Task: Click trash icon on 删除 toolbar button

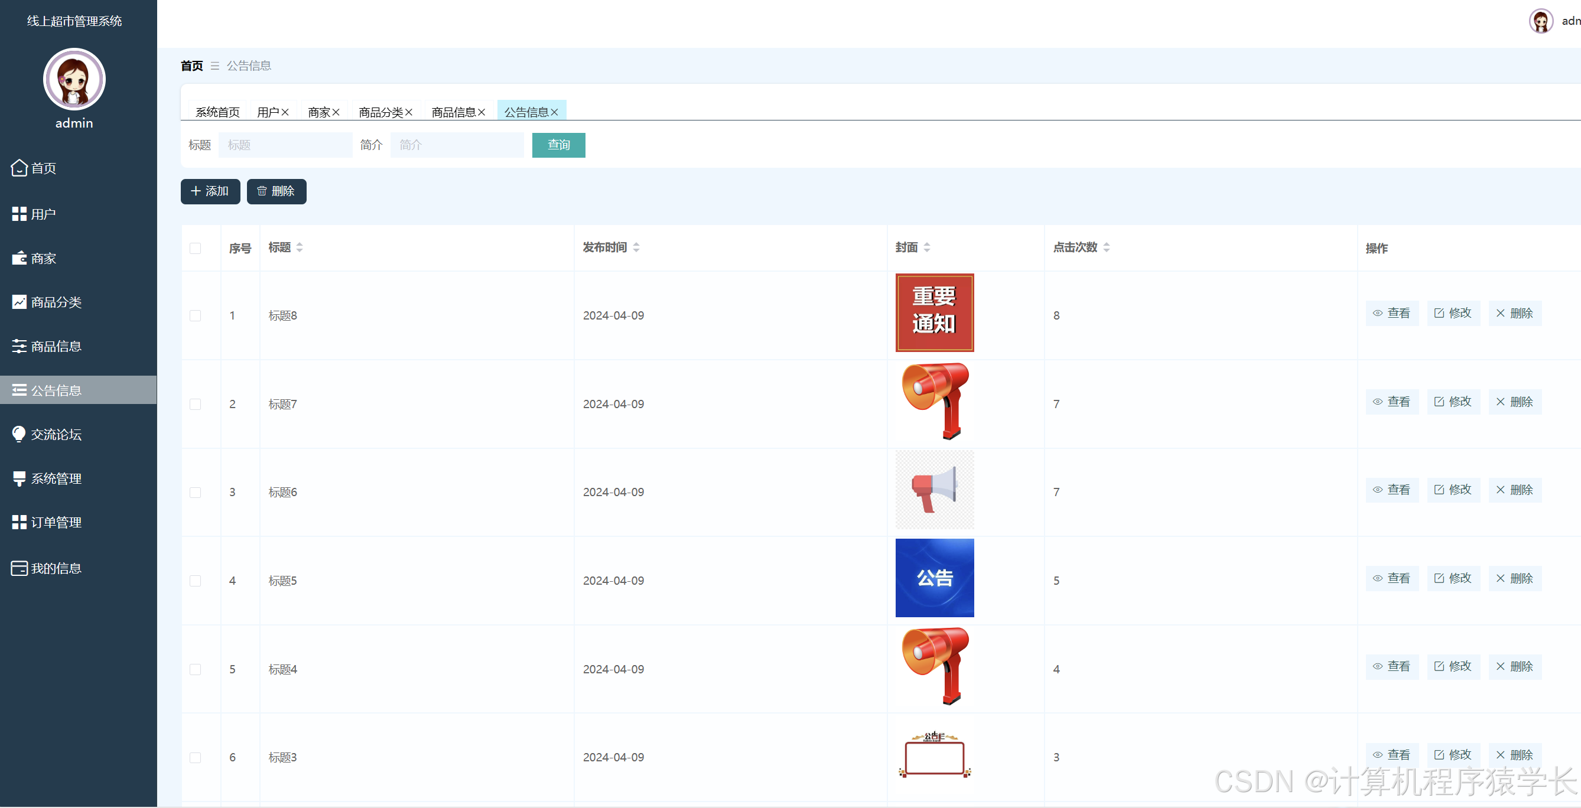Action: 262,191
